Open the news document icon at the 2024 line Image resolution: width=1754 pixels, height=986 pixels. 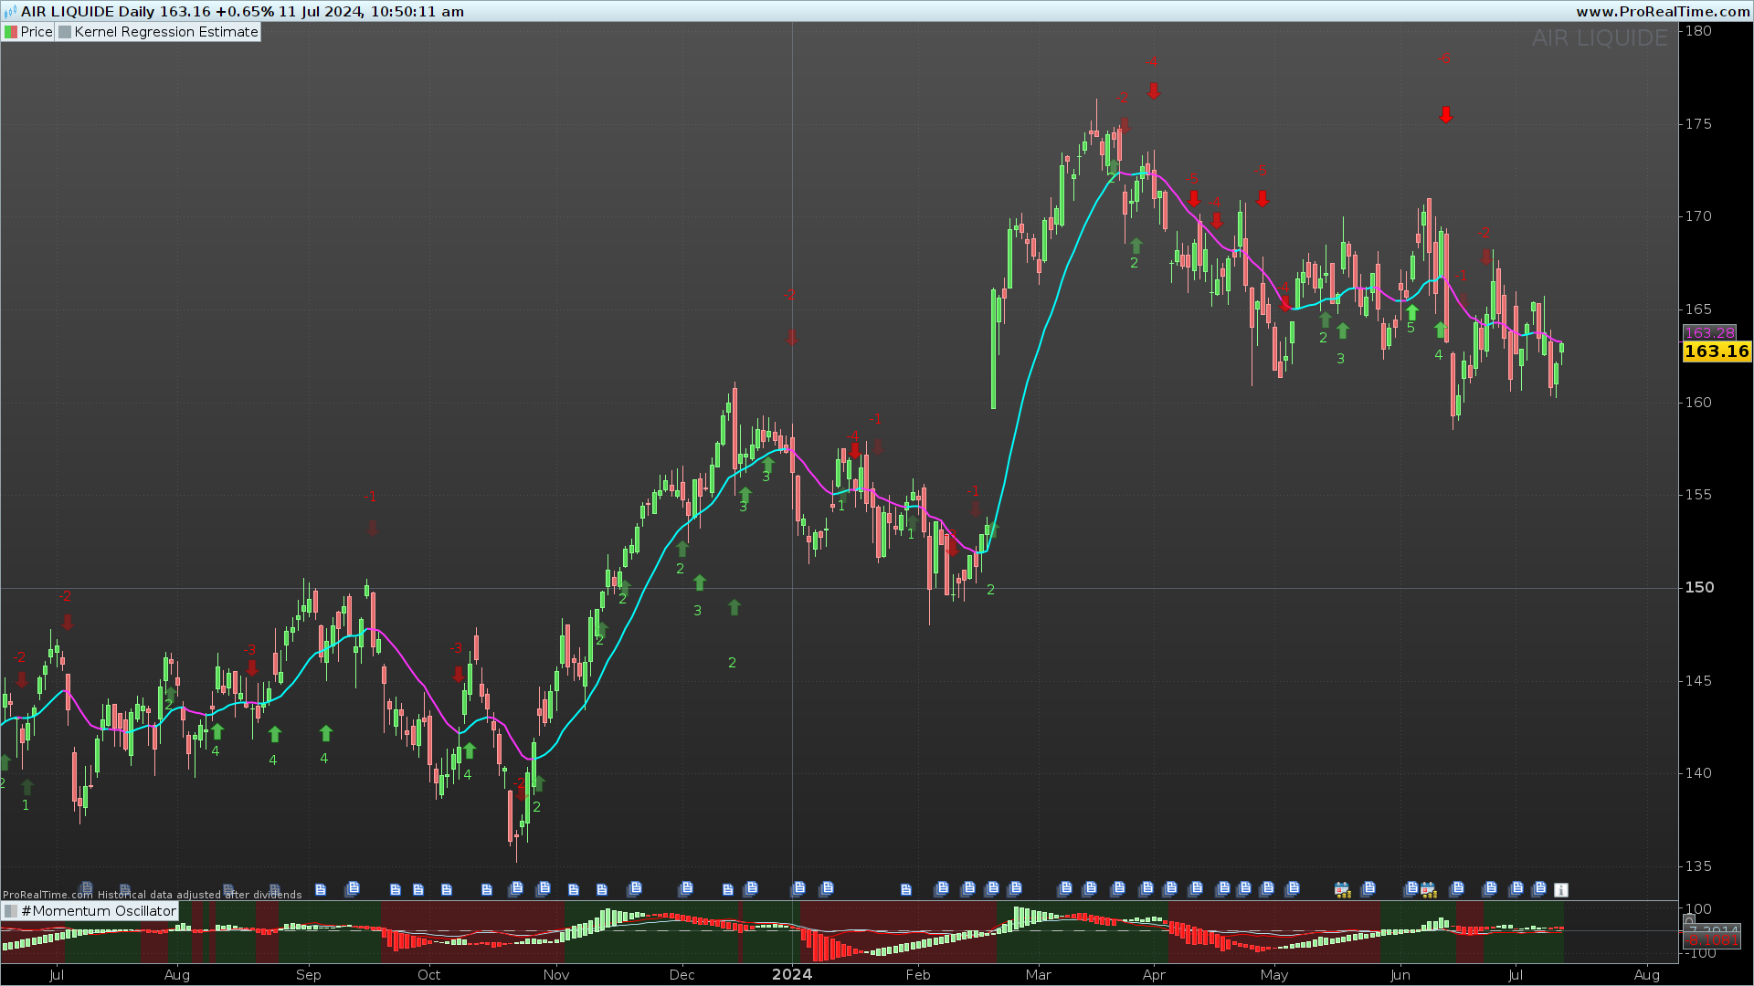click(x=798, y=888)
